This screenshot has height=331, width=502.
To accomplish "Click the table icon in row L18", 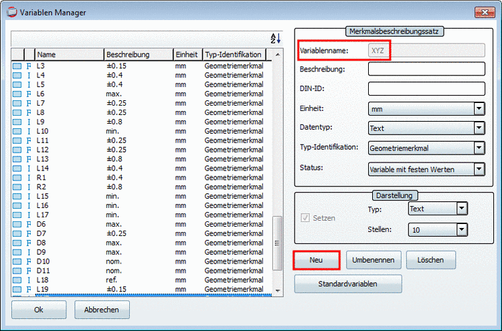I will pos(17,280).
